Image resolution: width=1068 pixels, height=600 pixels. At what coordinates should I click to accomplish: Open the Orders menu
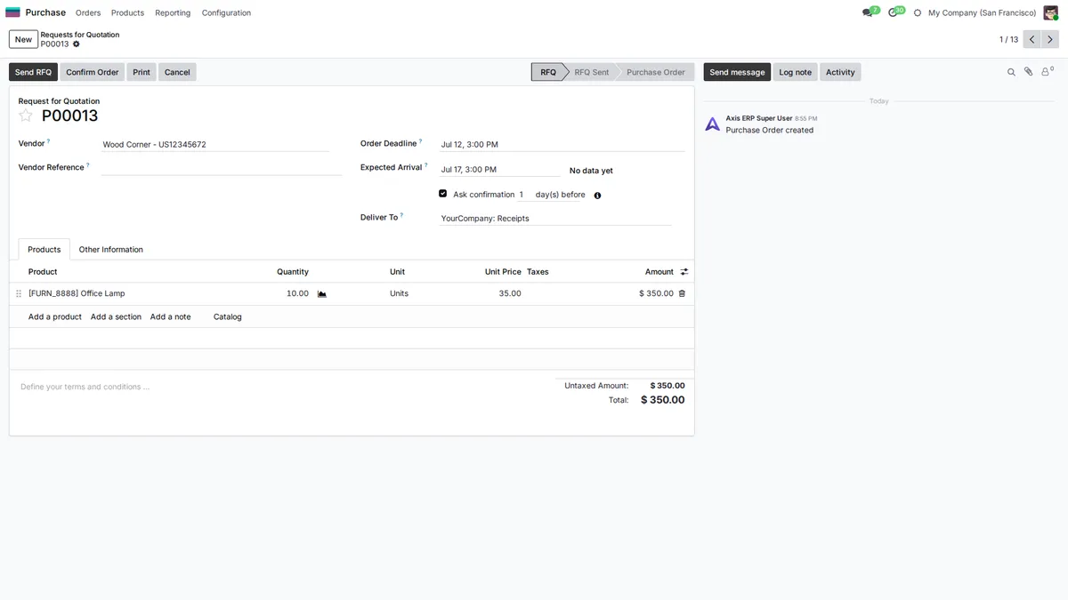[88, 13]
